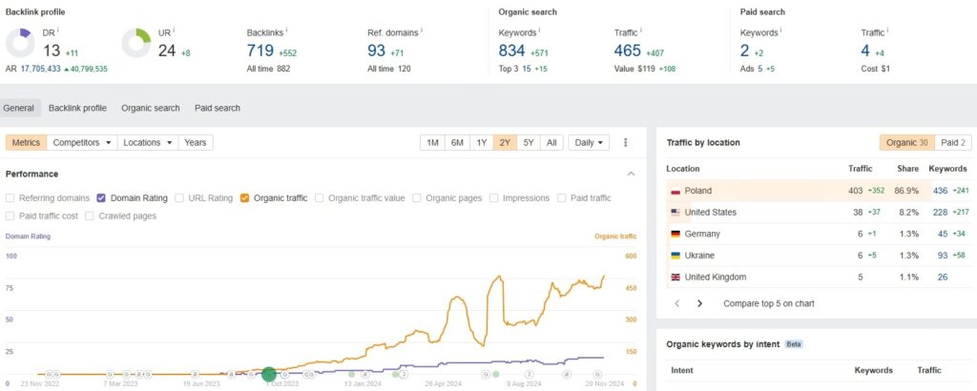The height and width of the screenshot is (391, 977).
Task: Switch to General tab
Action: (x=19, y=108)
